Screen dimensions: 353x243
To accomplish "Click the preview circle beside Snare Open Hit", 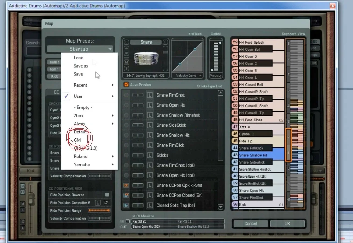I will [126, 105].
